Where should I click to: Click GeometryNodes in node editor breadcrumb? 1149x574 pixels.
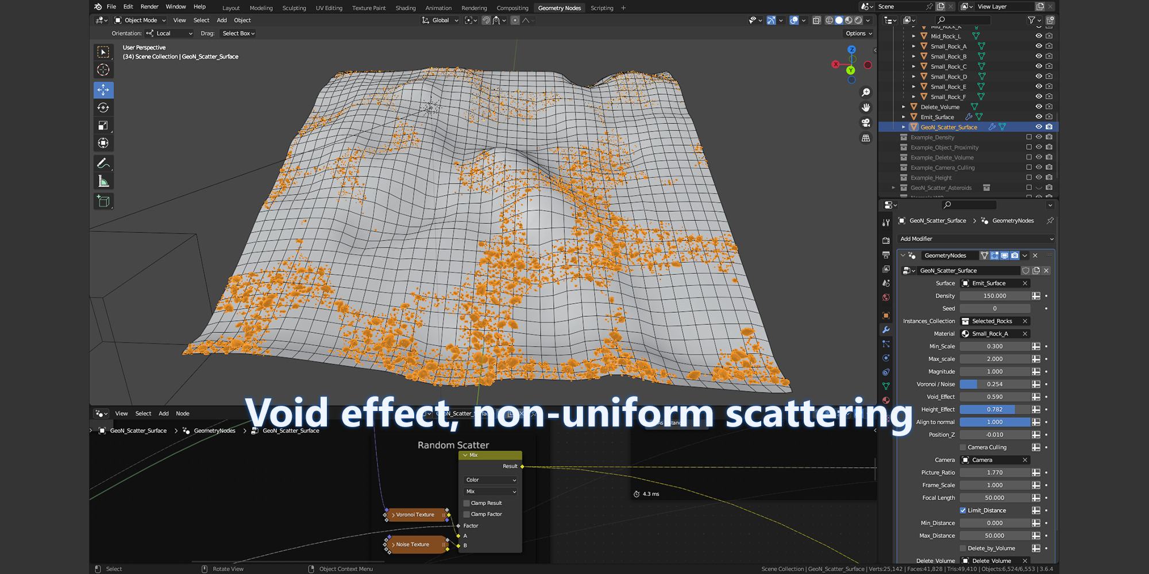214,430
